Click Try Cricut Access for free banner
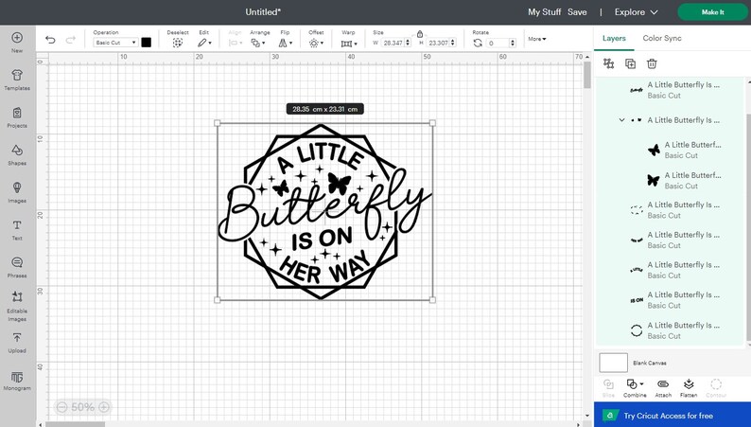This screenshot has height=427, width=751. click(x=672, y=415)
